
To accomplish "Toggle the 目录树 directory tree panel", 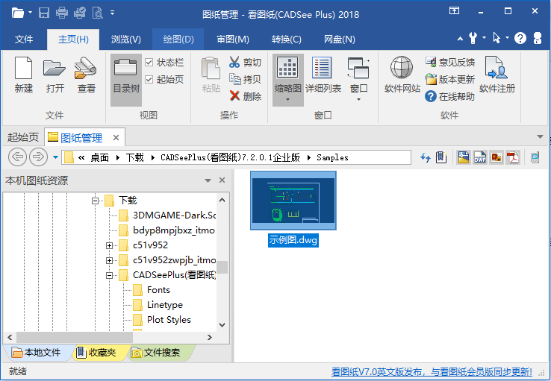I will [x=126, y=80].
